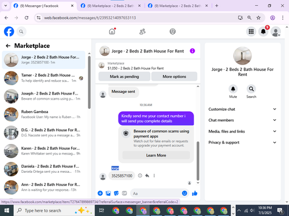Expand the Chat members section
Viewport: 289px width, 216px height.
[242, 120]
